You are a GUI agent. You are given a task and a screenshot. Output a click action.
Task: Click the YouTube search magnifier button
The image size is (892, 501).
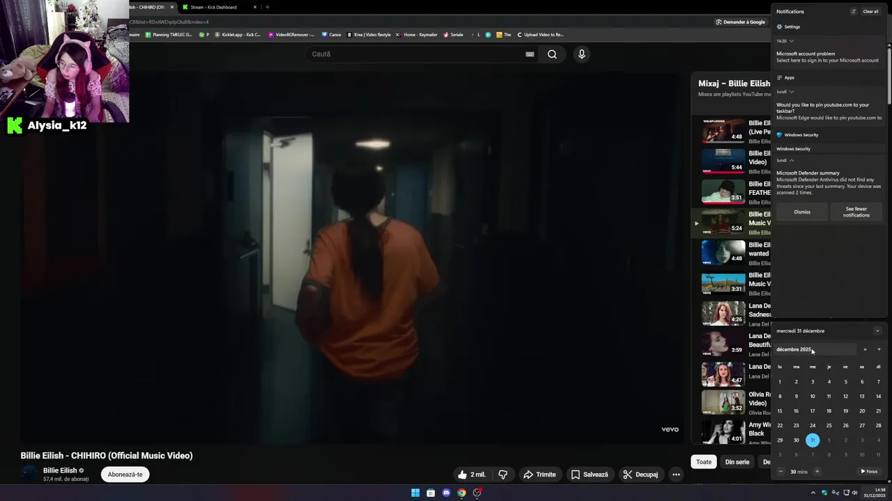552,54
